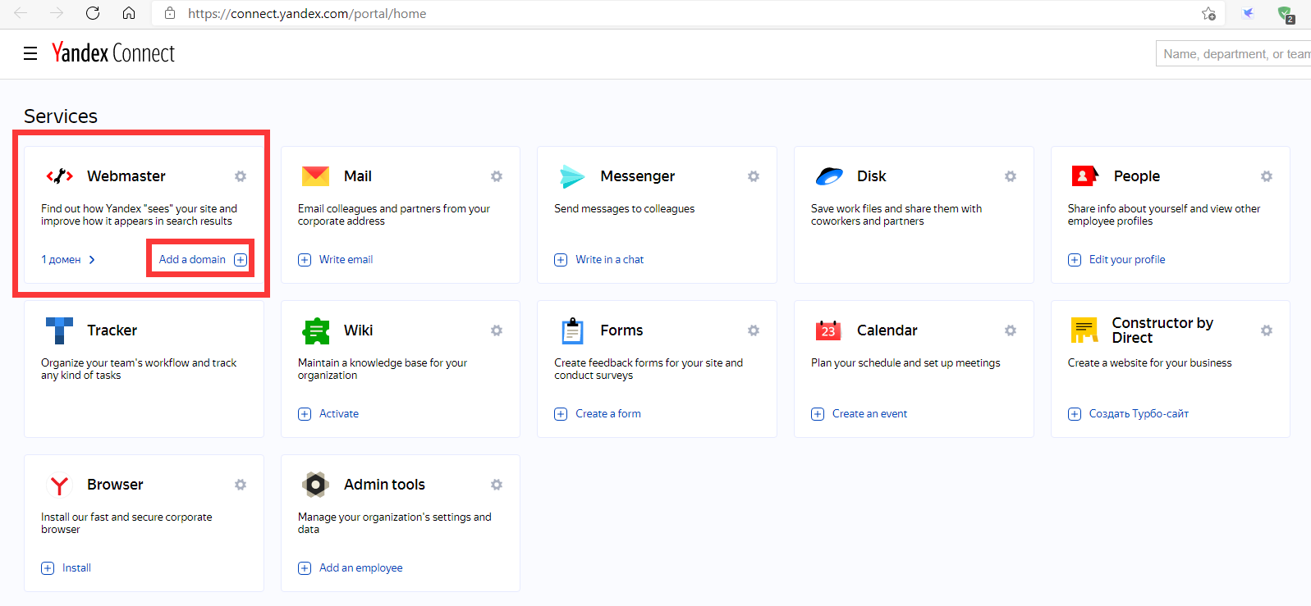Click the browser address bar URL
1311x606 pixels.
tap(307, 13)
